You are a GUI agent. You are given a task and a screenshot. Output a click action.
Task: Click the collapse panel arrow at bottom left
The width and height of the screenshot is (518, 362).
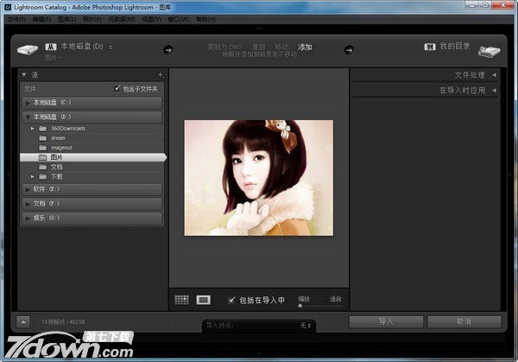(x=22, y=321)
